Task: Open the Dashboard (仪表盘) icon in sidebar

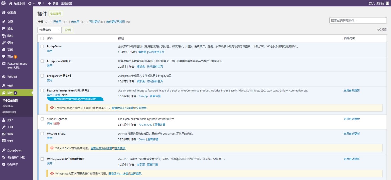Action: point(4,13)
